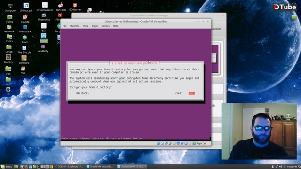Click the optical disk icon in VM status bar
The height and width of the screenshot is (169, 301).
pyautogui.click(x=162, y=143)
